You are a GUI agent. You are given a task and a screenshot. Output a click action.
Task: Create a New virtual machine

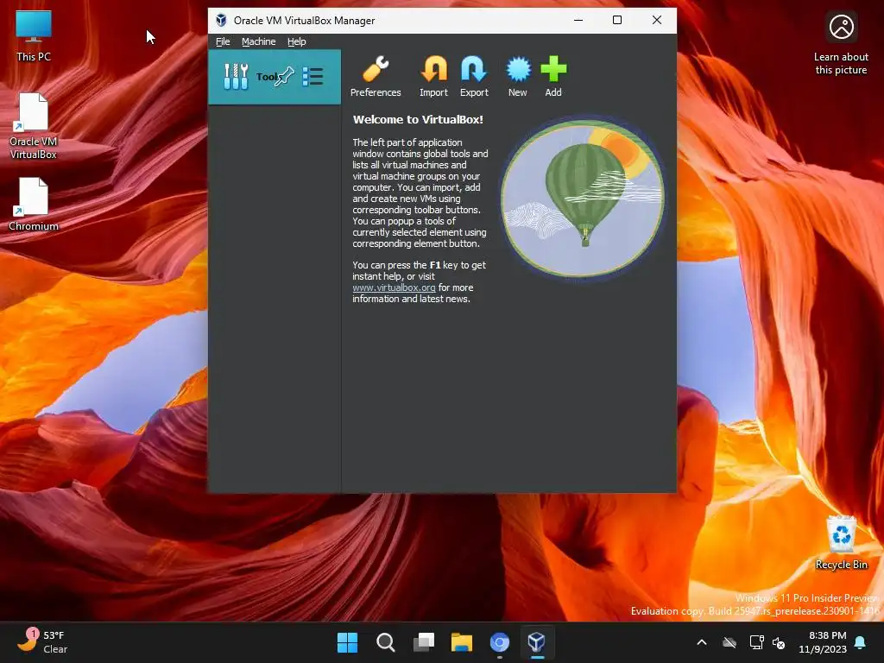click(x=518, y=77)
